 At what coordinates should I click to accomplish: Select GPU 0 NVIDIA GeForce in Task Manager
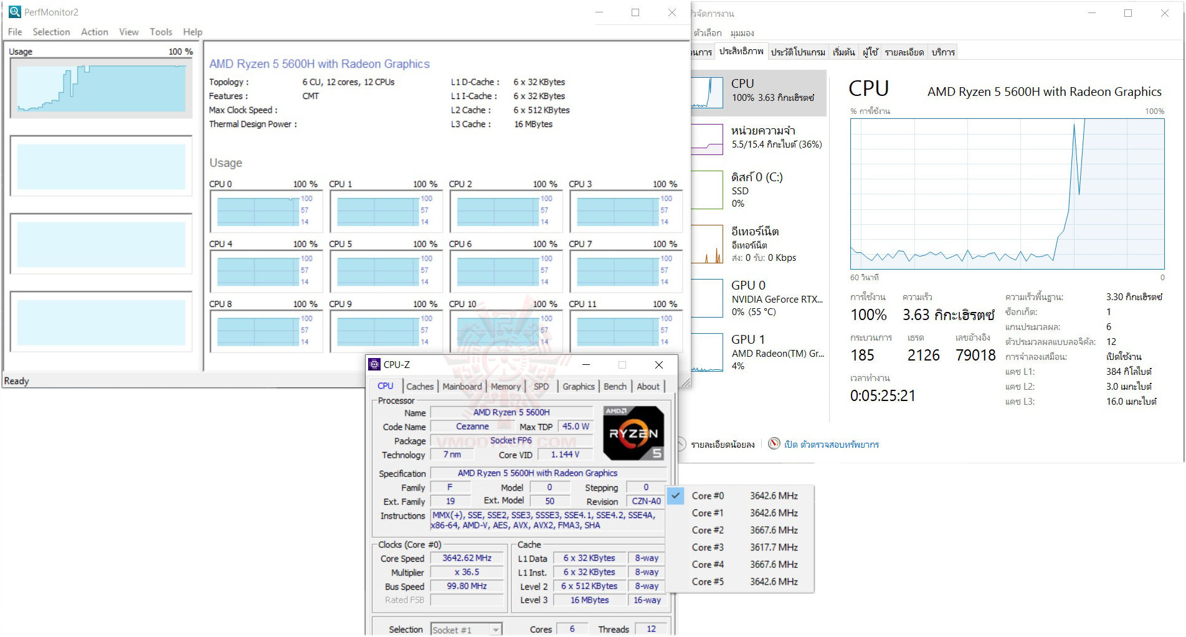coord(759,298)
